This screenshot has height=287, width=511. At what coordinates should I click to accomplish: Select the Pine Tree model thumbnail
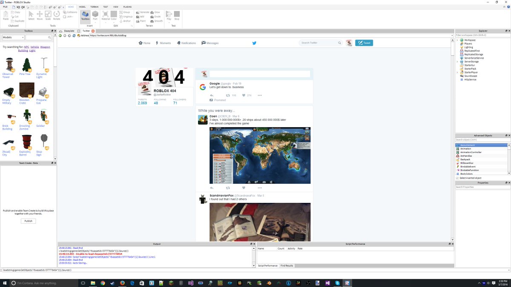(26, 65)
